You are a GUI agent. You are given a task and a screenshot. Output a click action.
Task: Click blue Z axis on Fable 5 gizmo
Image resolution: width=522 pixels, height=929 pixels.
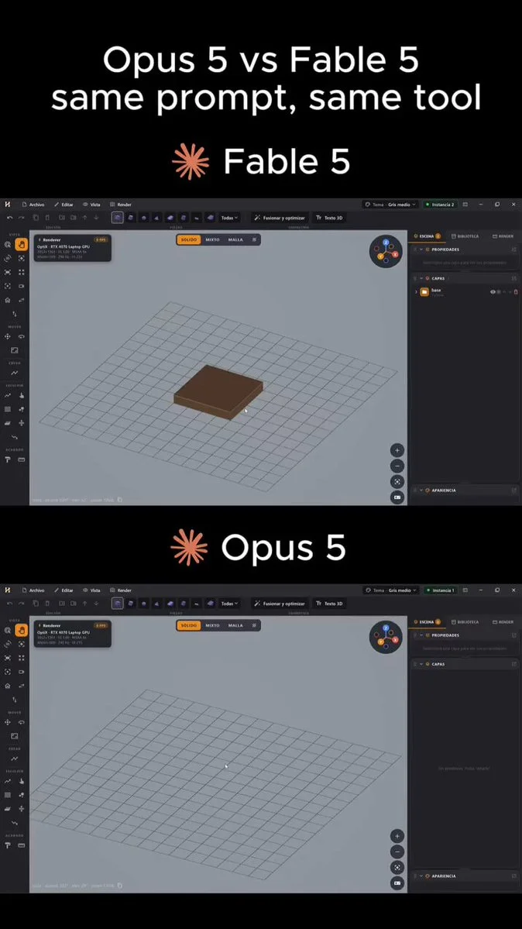[x=386, y=243]
